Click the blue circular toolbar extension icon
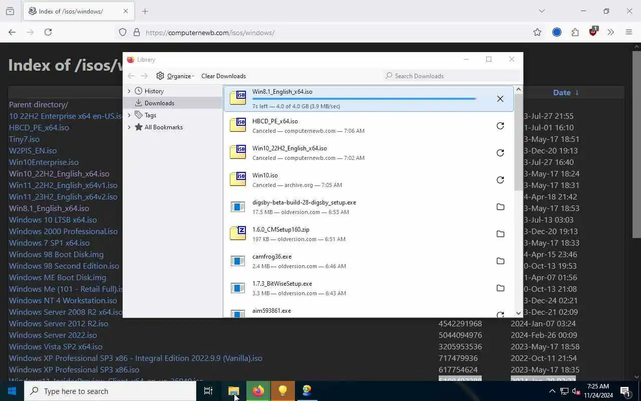Screen dimensions: 641x401 coord(556,32)
